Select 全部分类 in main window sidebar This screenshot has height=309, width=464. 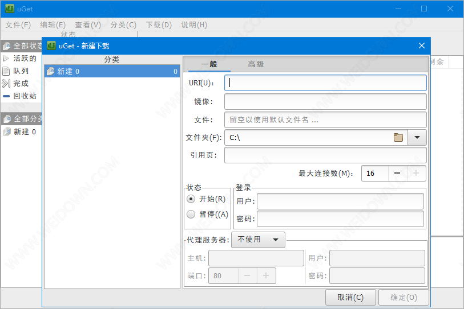point(21,119)
